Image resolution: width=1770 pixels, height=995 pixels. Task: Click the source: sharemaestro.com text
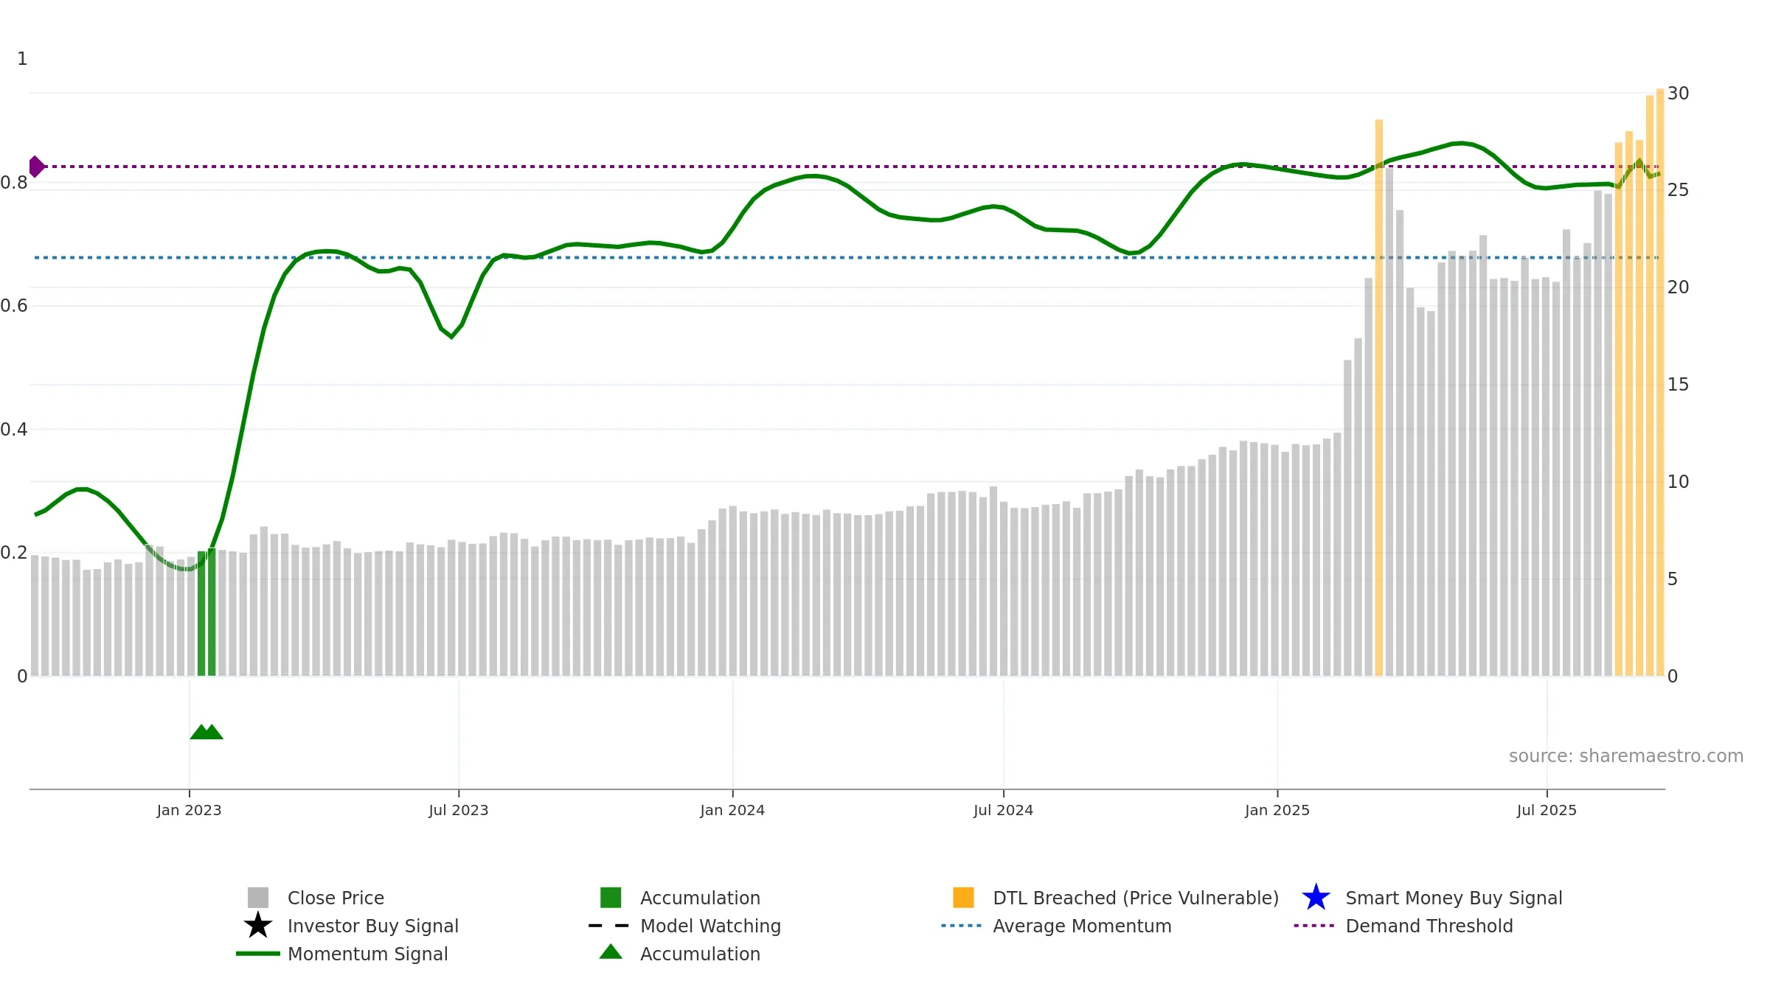(x=1626, y=756)
